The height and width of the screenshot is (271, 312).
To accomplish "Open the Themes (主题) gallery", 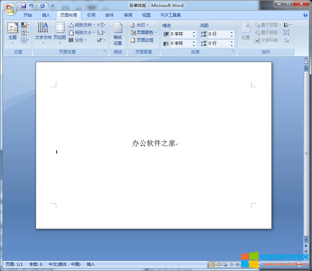I will click(12, 33).
